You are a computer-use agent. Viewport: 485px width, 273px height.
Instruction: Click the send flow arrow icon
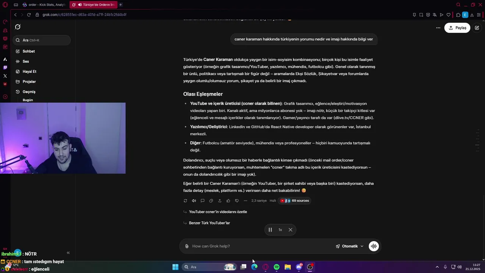(x=441, y=15)
